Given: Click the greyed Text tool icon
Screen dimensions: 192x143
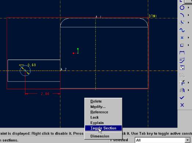Looking at the screenshot, I should pos(182,75).
